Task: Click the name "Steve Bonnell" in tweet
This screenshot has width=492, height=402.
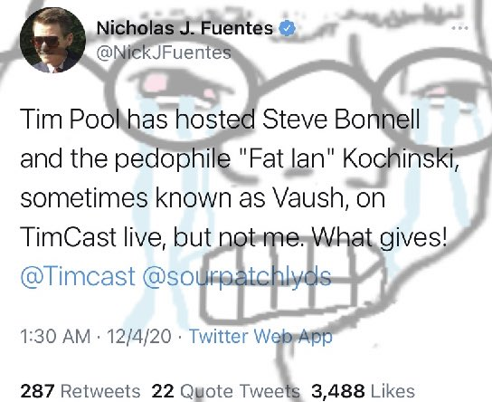Action: (341, 120)
